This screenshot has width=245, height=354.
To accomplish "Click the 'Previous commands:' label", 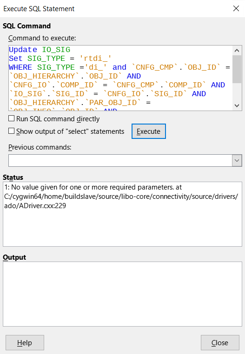I will [40, 147].
